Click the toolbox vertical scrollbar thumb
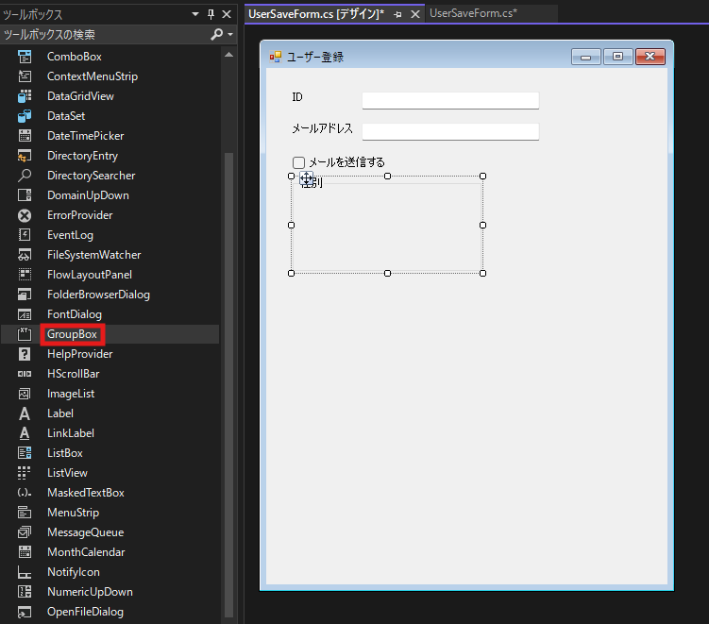Viewport: 709px width, 624px height. [228, 384]
